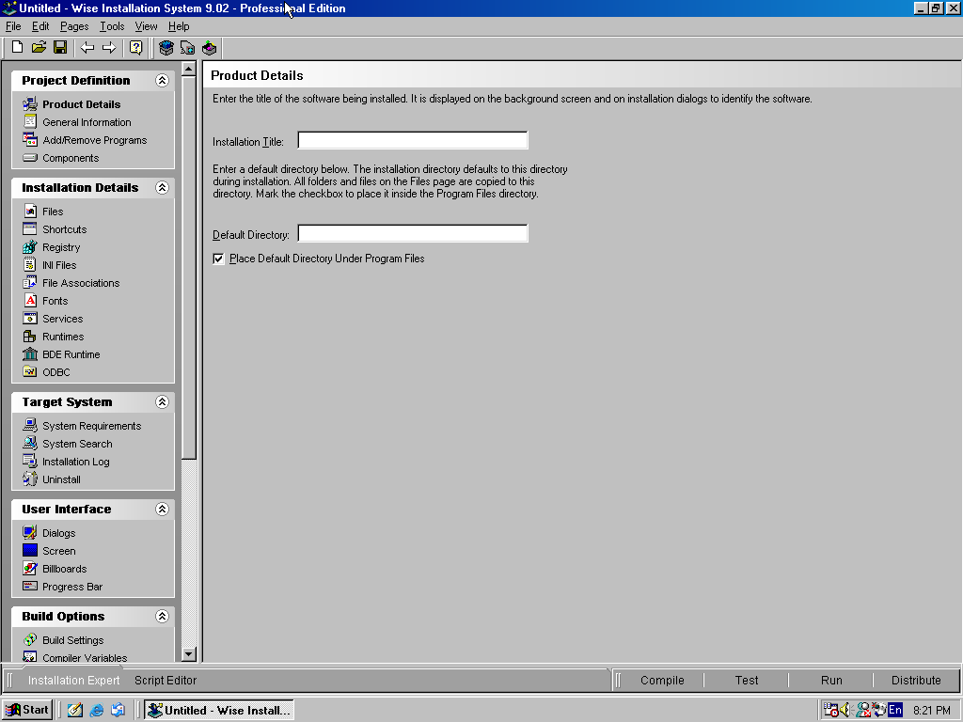The height and width of the screenshot is (722, 963).
Task: Collapse the Installation Details group
Action: point(162,188)
